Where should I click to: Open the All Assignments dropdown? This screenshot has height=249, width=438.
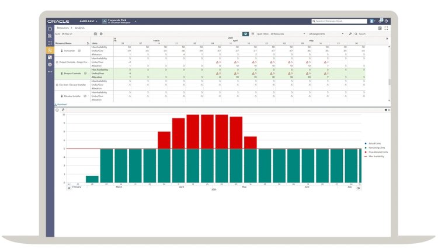(x=326, y=34)
